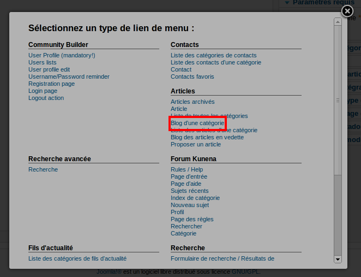Pick 'Registration page' menu type
The image size is (361, 277).
[51, 84]
